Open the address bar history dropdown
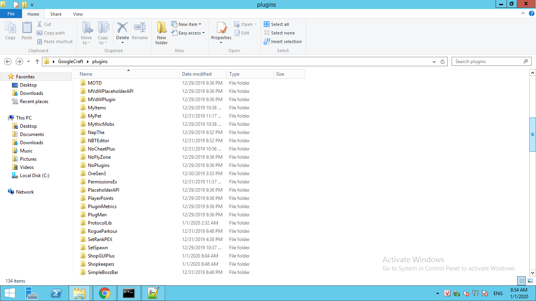This screenshot has height=301, width=536. (434, 62)
